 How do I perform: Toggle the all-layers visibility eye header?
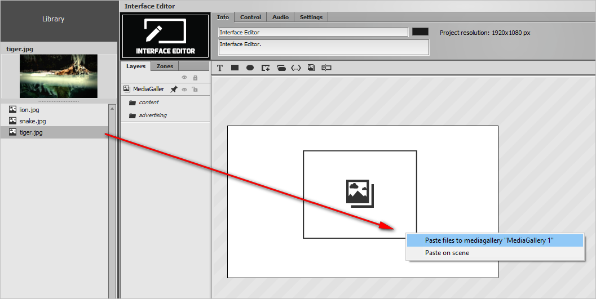coord(184,77)
